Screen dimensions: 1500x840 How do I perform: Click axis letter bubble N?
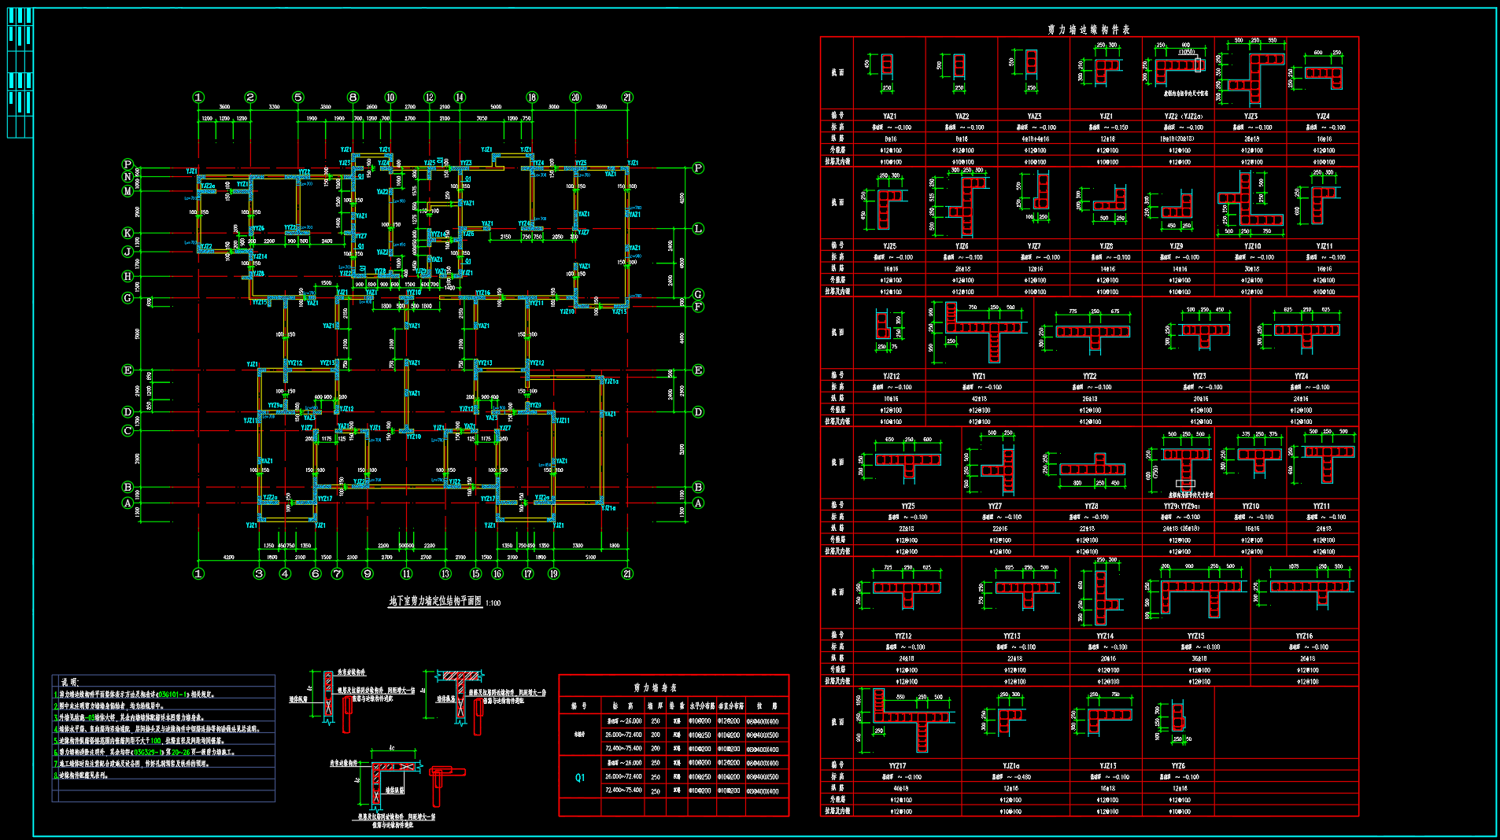click(x=127, y=177)
